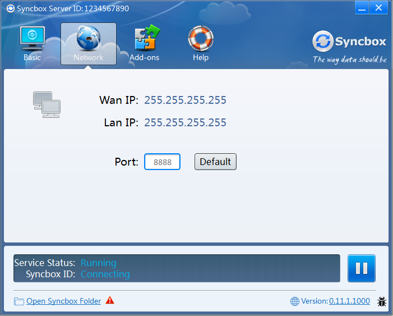Screen dimensions: 393x316
Task: Click inside the Port input field
Action: pos(162,162)
